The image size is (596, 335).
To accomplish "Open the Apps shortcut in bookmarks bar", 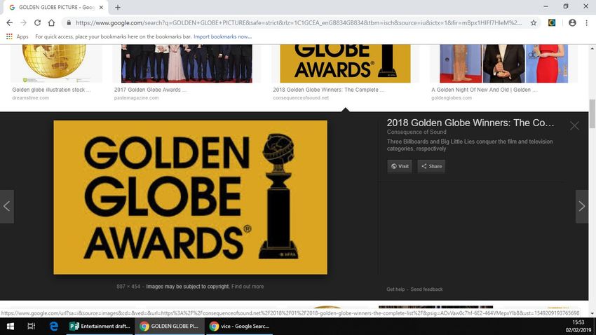I will [17, 36].
